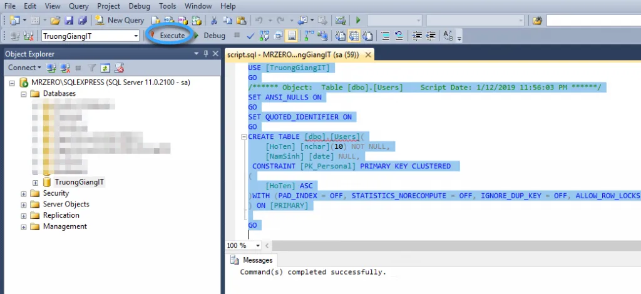Click the Query Options icon
This screenshot has width=641, height=294.
[x=279, y=36]
